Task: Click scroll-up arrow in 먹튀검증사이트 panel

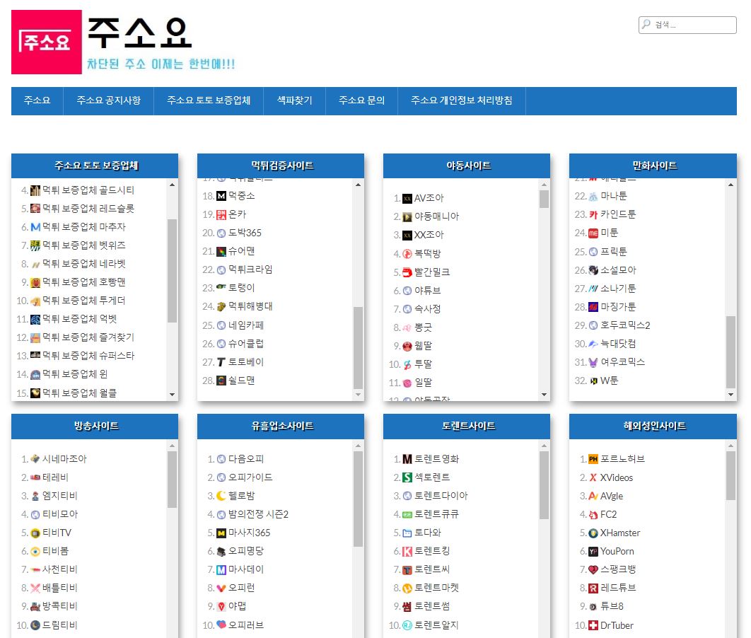Action: (358, 185)
